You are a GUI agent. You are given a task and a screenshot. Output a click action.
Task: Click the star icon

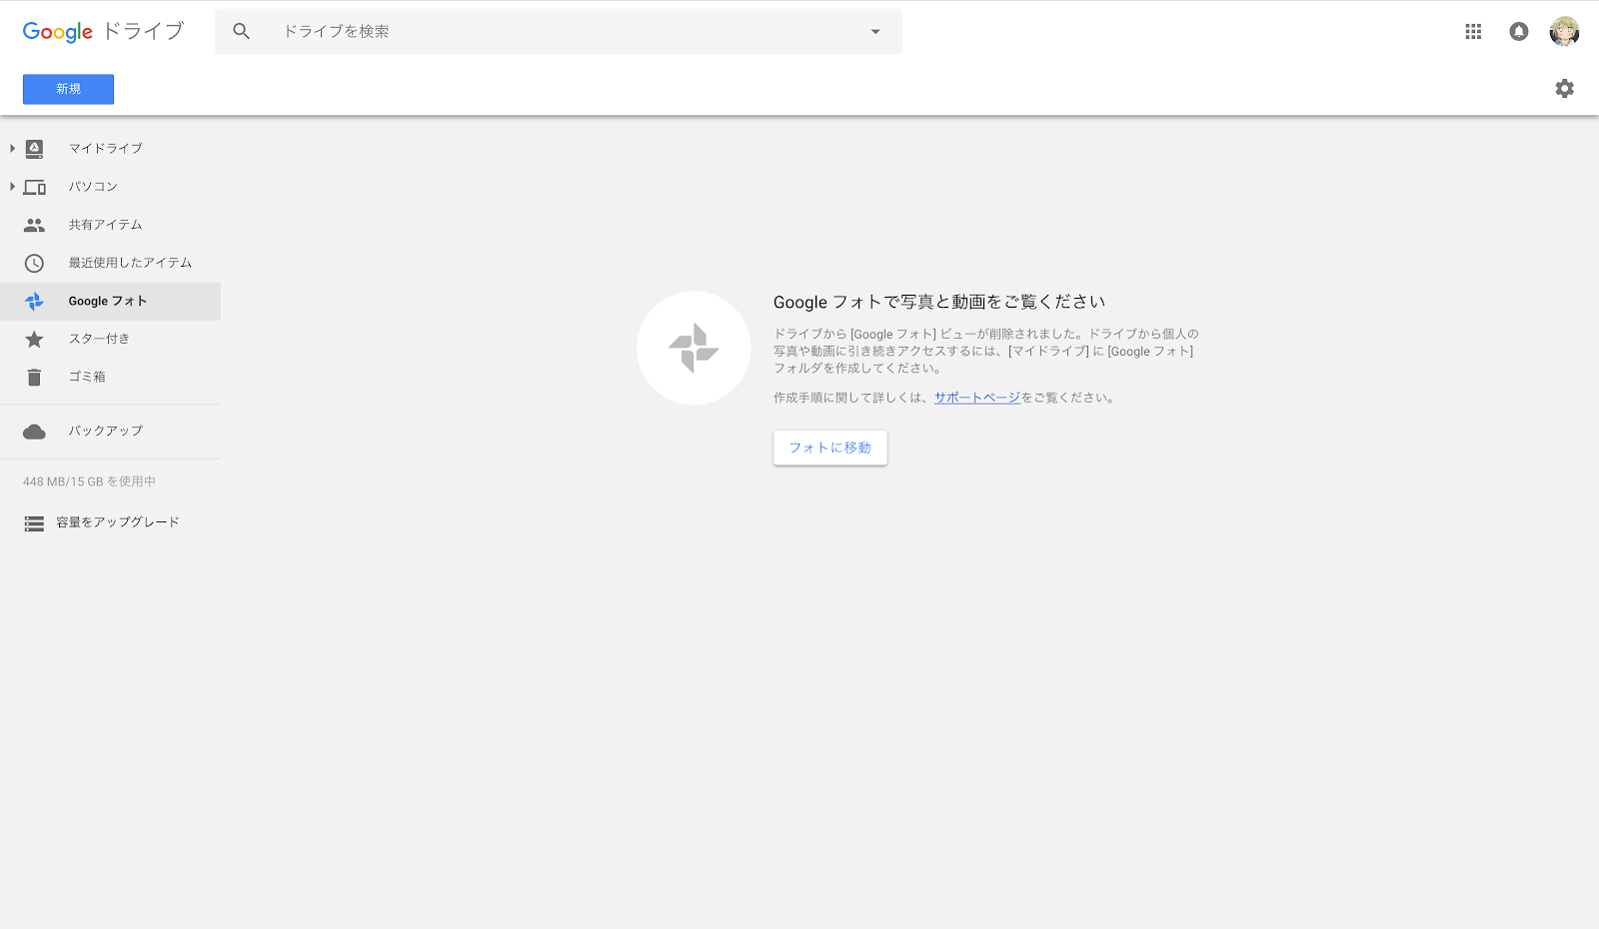click(34, 340)
